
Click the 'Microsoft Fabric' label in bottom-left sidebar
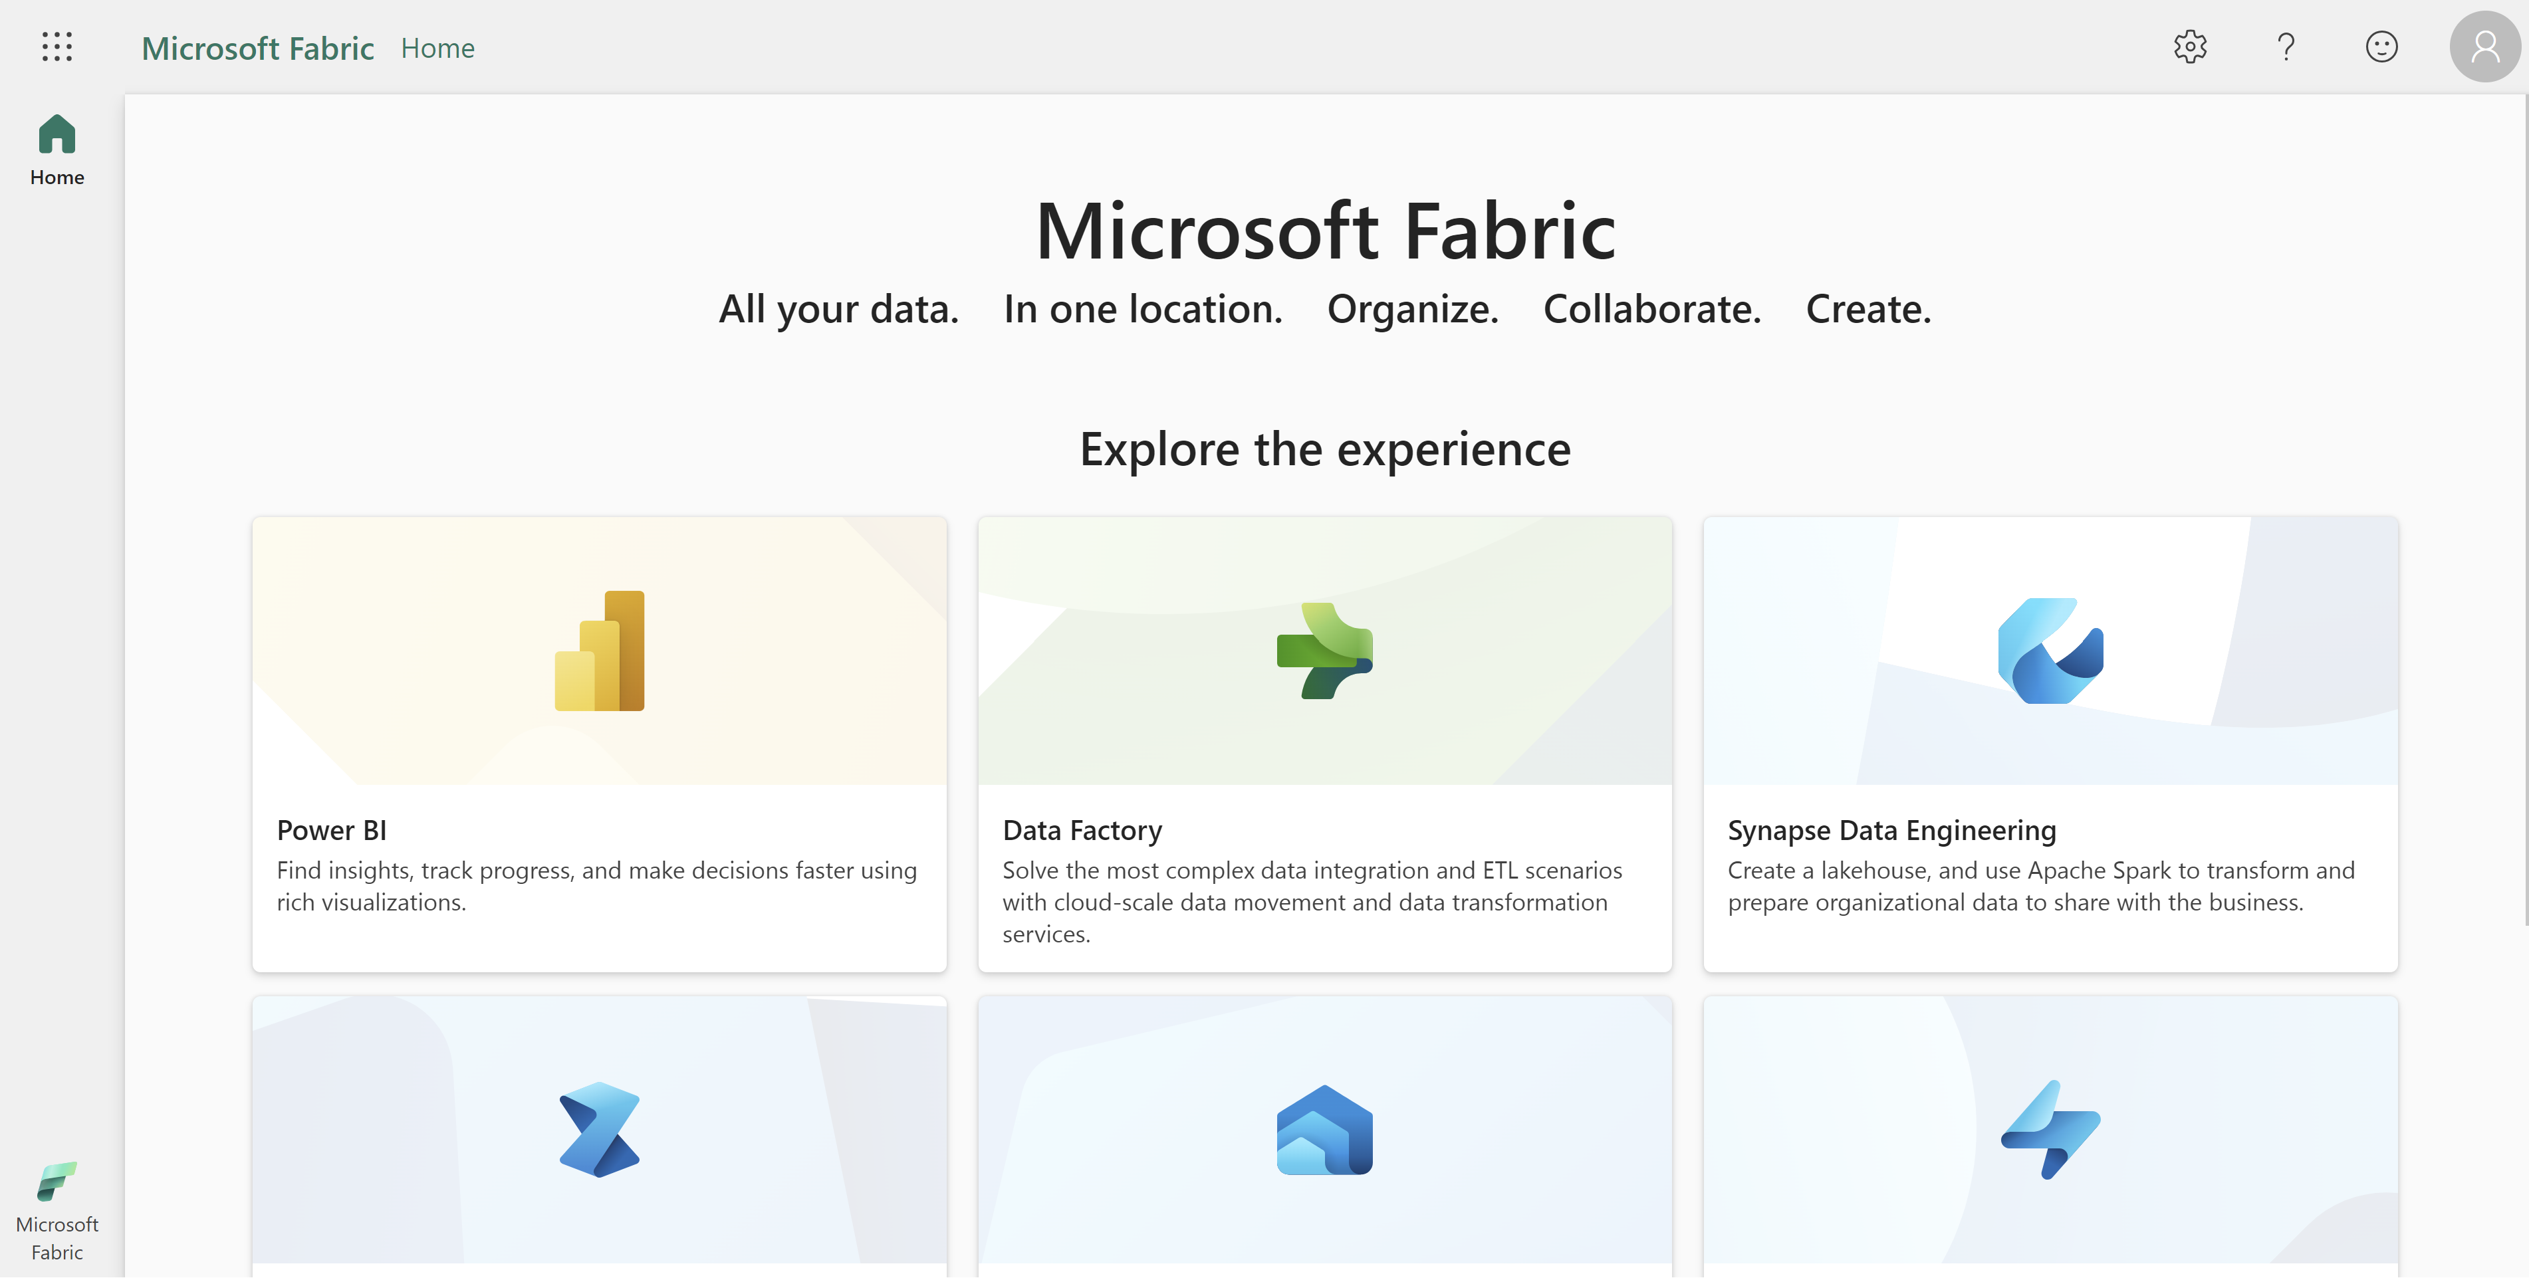pos(57,1239)
